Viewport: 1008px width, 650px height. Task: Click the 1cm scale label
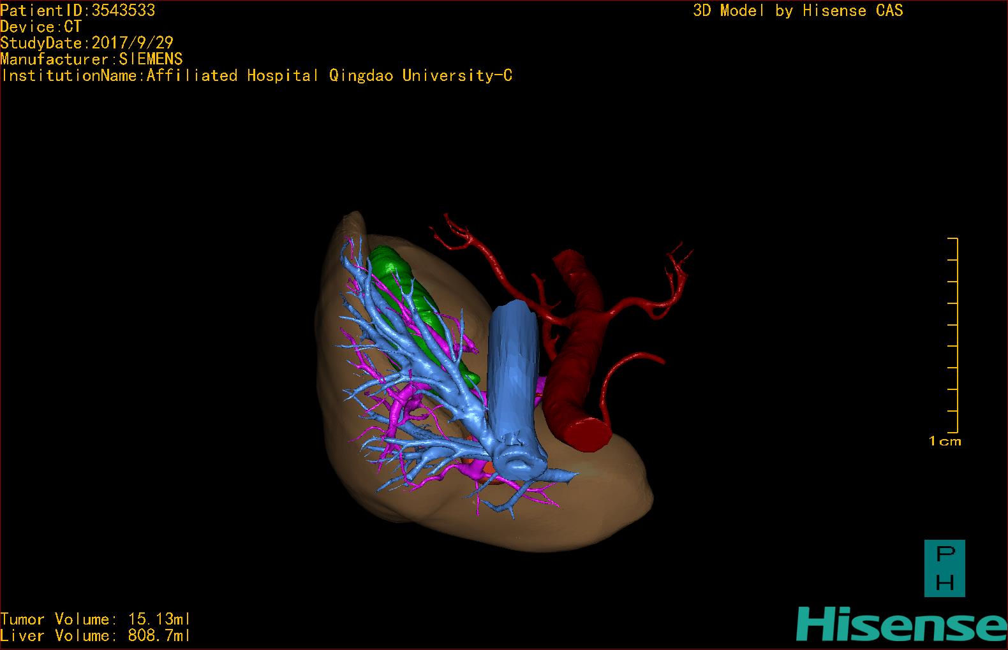[945, 441]
